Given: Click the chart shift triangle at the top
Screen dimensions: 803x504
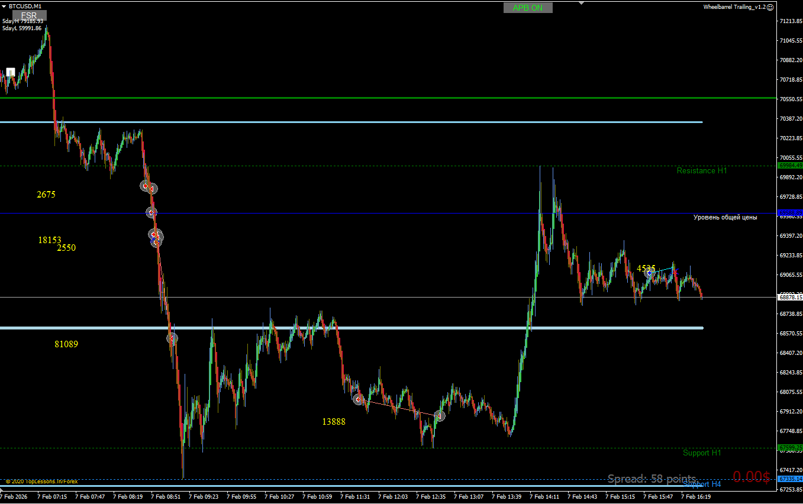Looking at the screenshot, I should [x=582, y=3].
